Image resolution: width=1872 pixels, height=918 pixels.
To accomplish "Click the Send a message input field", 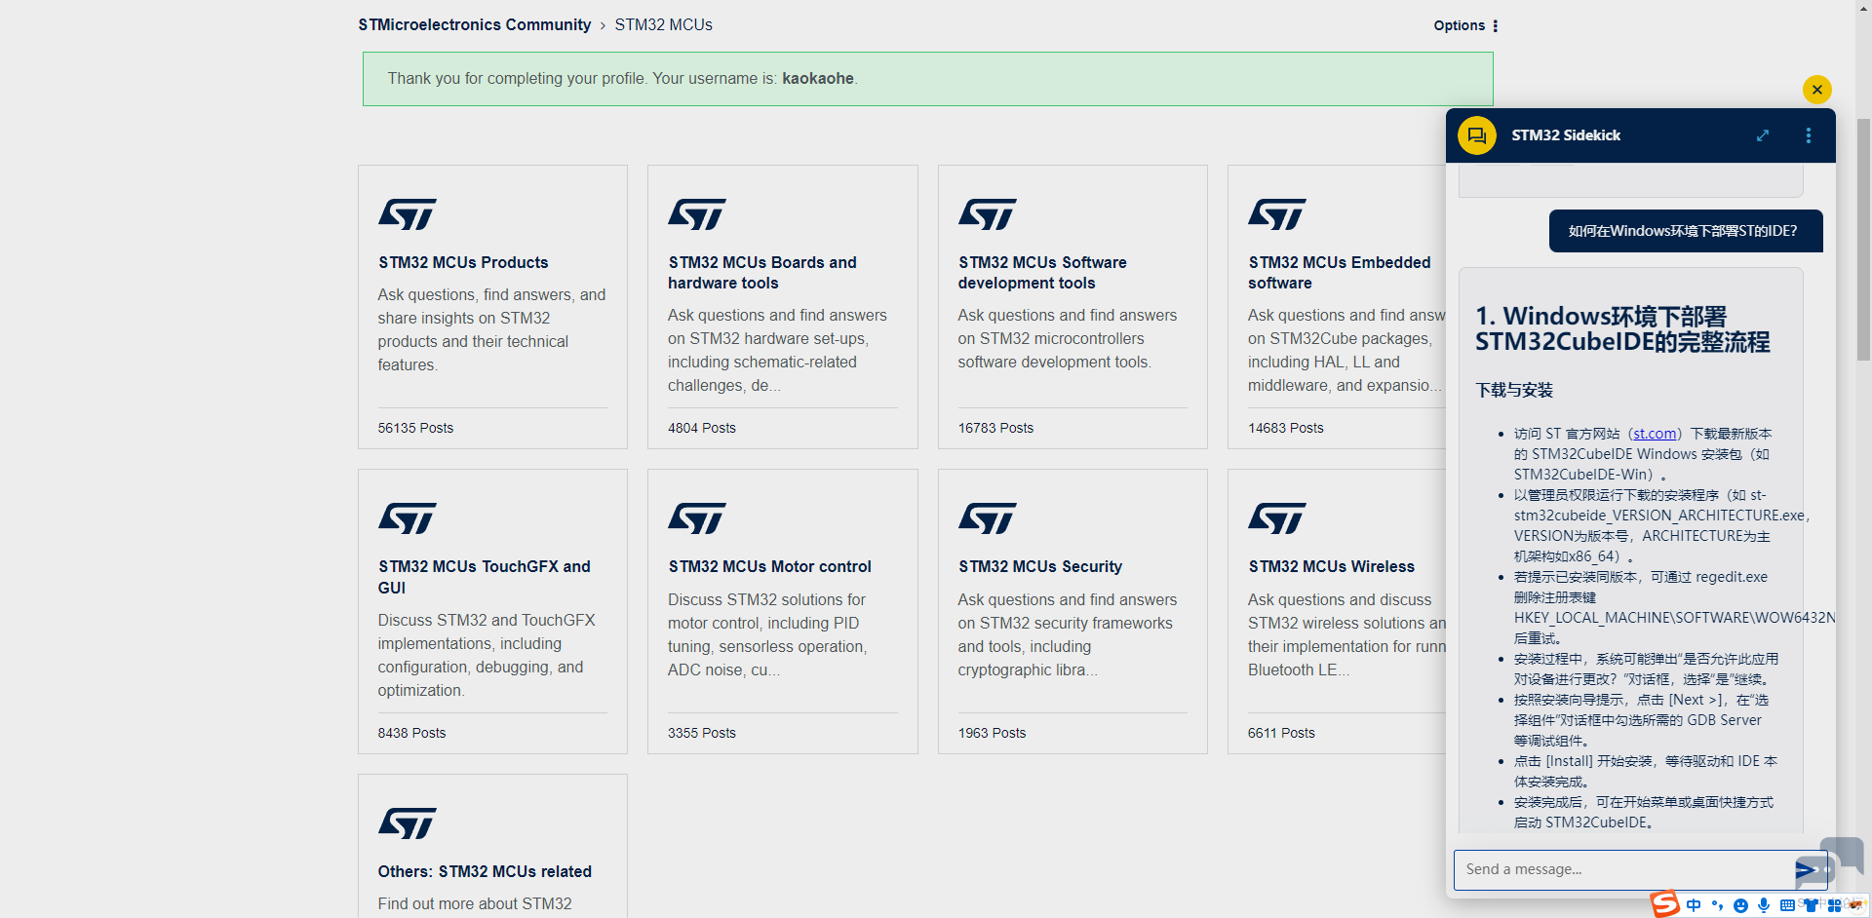I will tap(1618, 869).
